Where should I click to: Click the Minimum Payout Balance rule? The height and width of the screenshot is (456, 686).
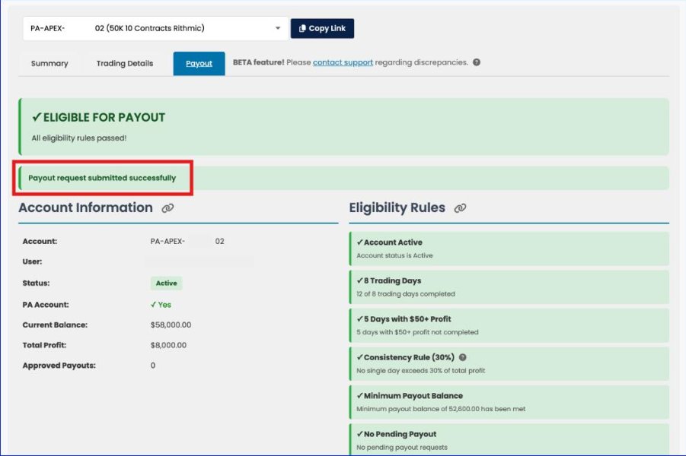tap(509, 402)
